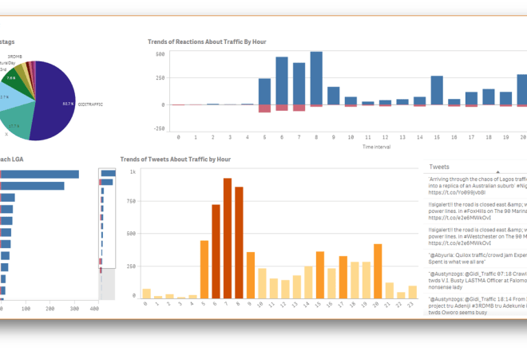Select the dark orange hour 7 tweets bar

click(228, 239)
